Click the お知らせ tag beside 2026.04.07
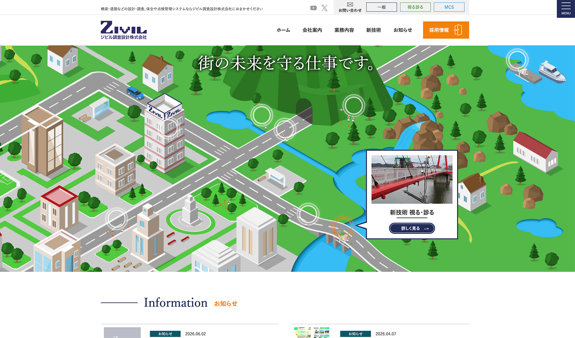This screenshot has height=338, width=575. click(355, 334)
